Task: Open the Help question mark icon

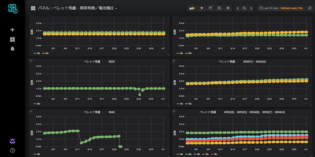Action: click(13, 150)
